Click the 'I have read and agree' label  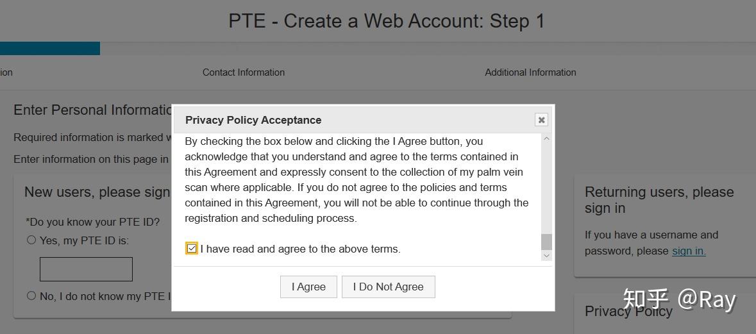[x=300, y=249]
